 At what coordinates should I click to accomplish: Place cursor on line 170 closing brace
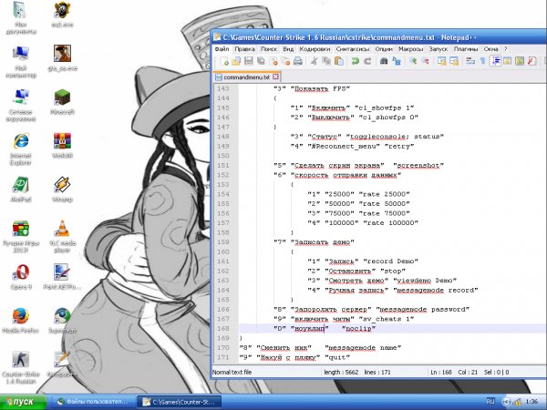tap(242, 338)
